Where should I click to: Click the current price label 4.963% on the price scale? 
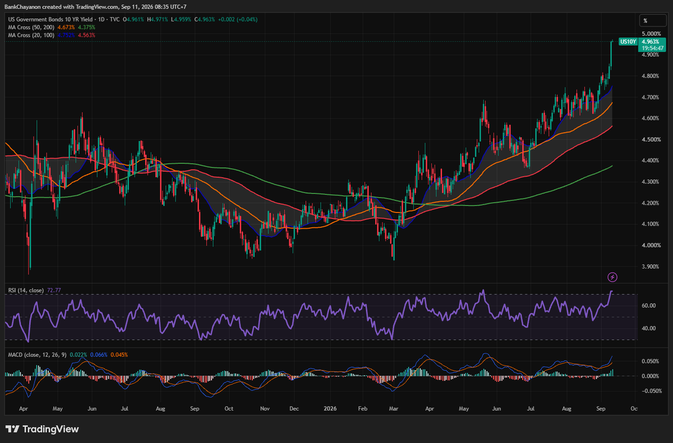(651, 41)
